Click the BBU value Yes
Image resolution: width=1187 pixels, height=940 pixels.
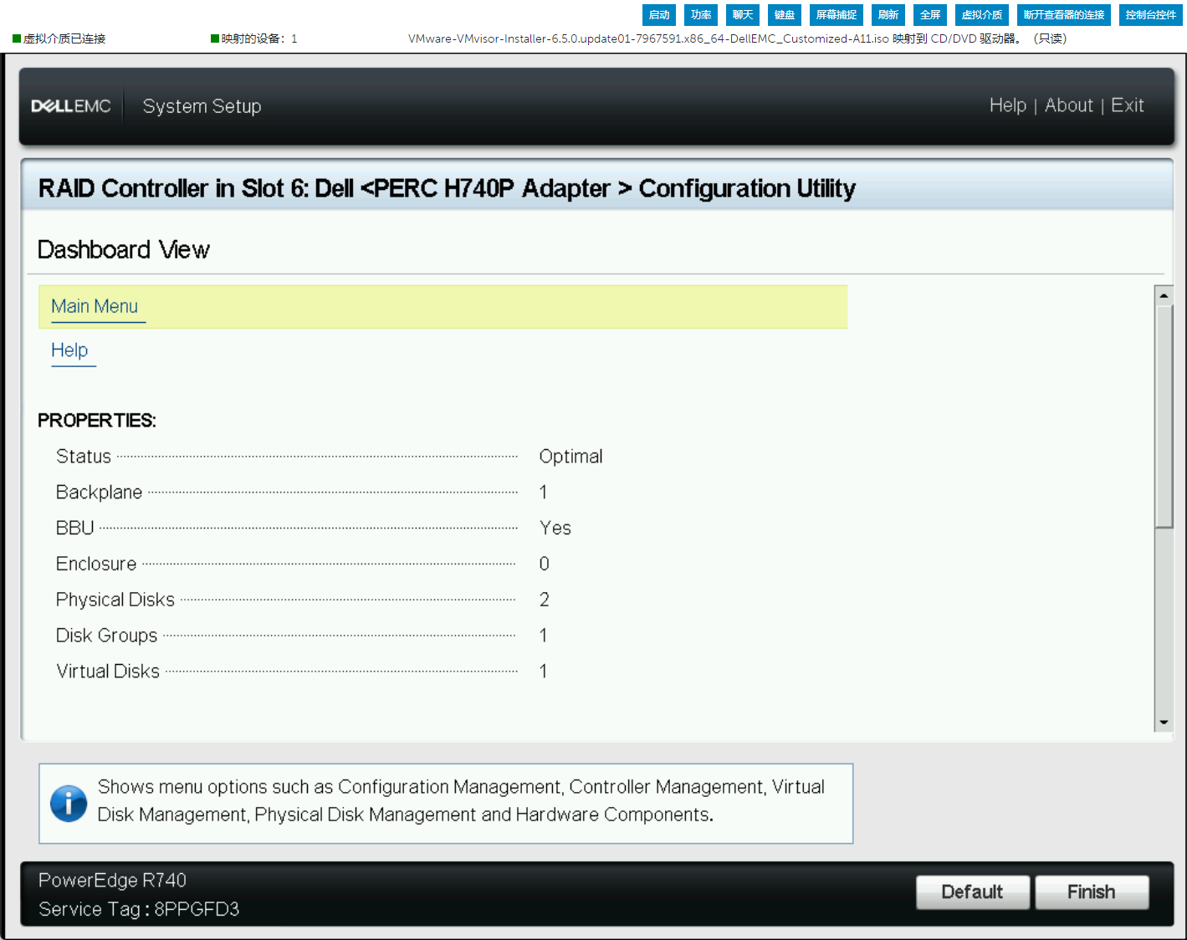point(555,529)
